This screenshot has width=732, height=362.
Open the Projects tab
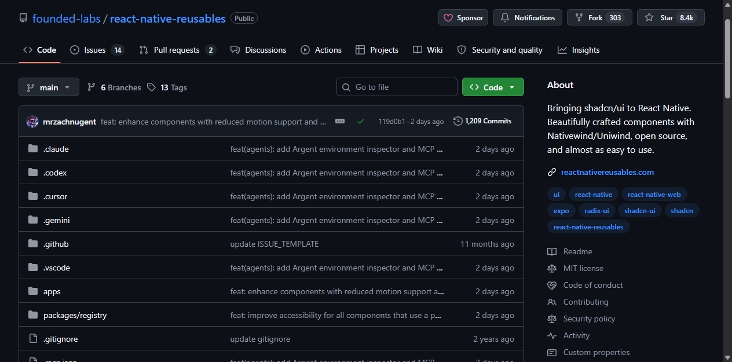[377, 50]
